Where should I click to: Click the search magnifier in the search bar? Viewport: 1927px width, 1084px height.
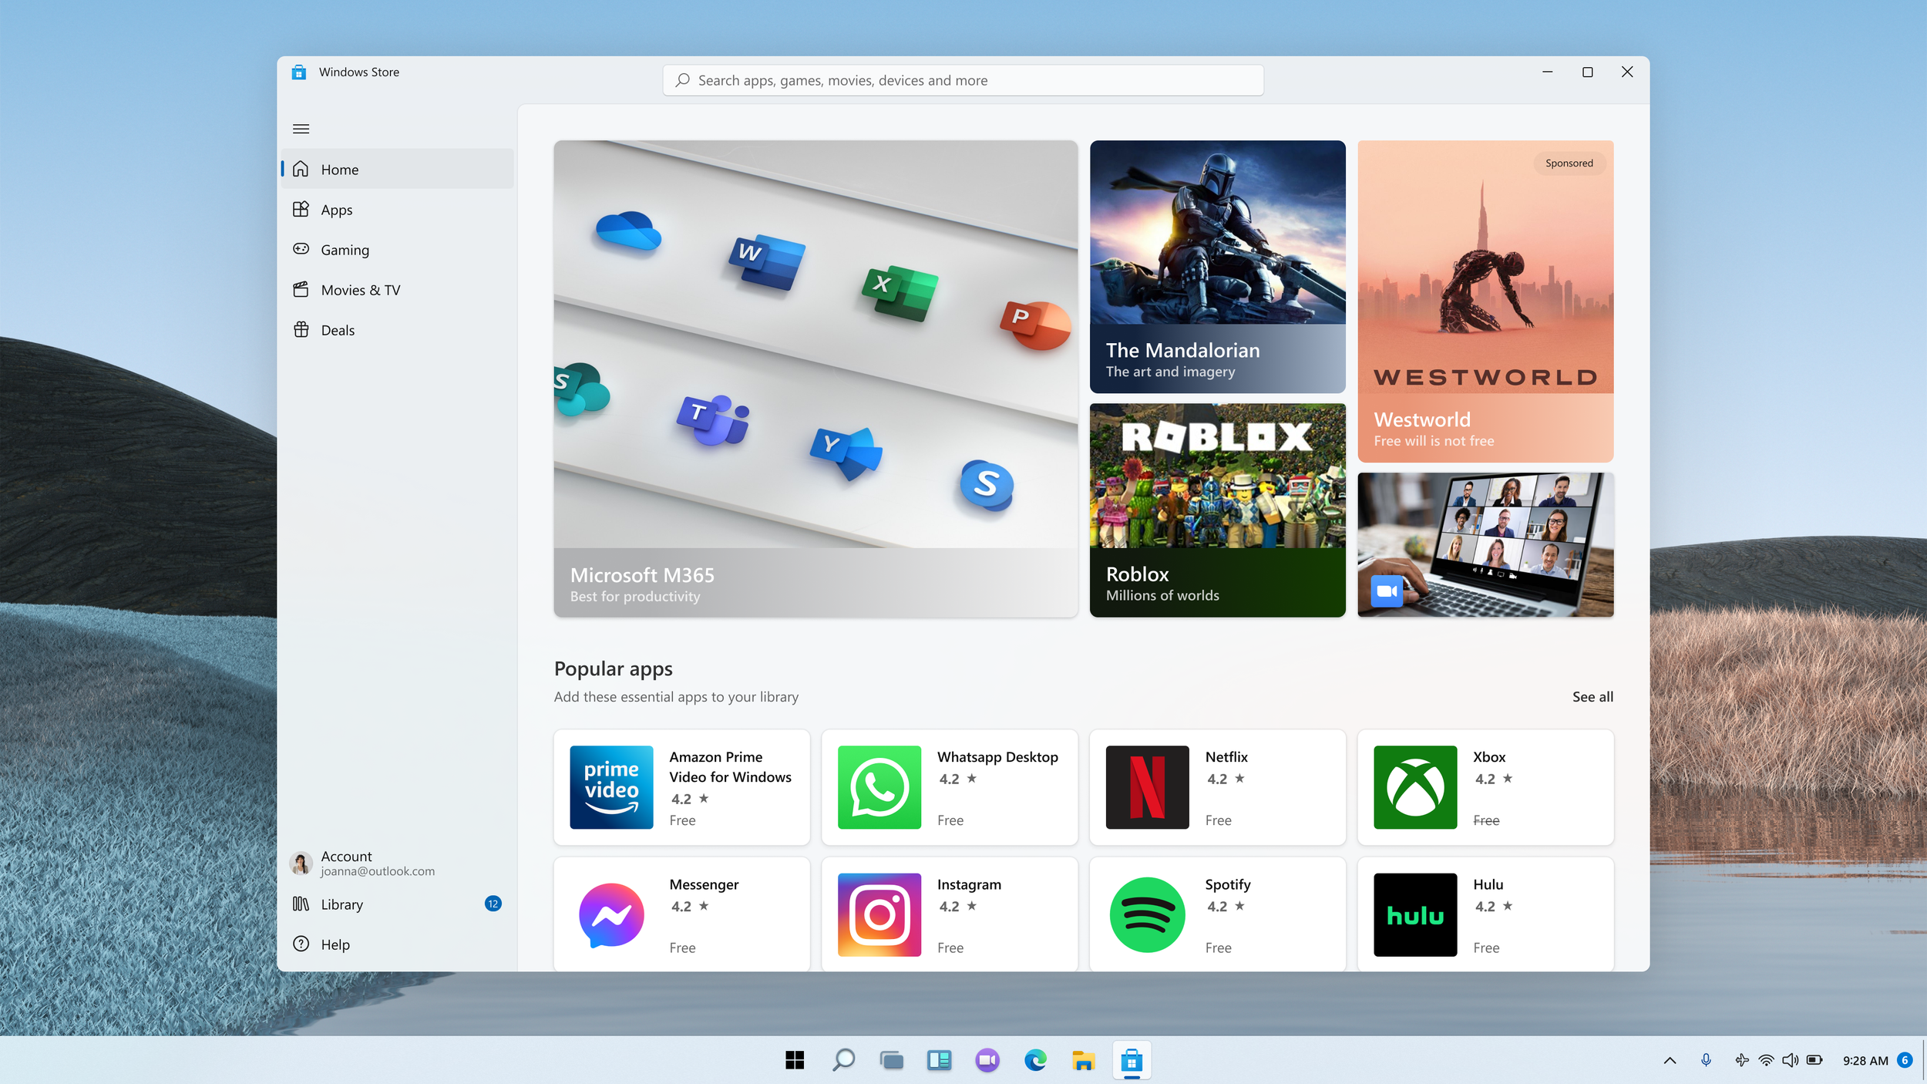coord(681,79)
